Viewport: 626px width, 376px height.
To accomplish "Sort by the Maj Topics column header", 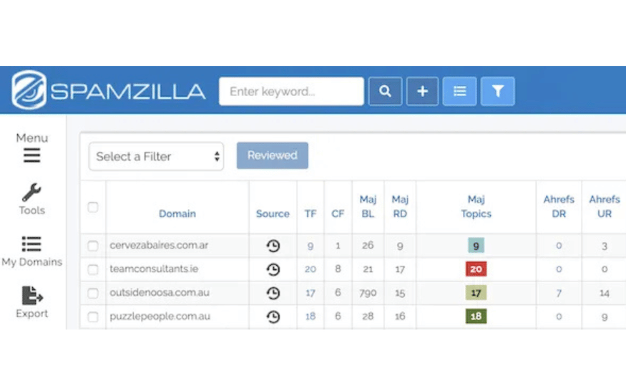I will click(476, 206).
